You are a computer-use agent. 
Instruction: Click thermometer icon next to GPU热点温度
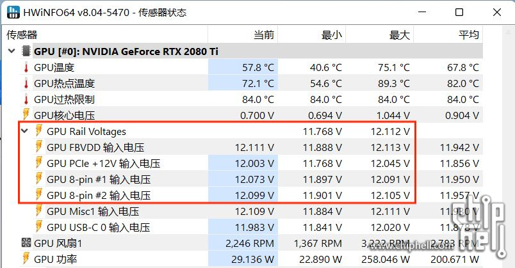pyautogui.click(x=26, y=83)
